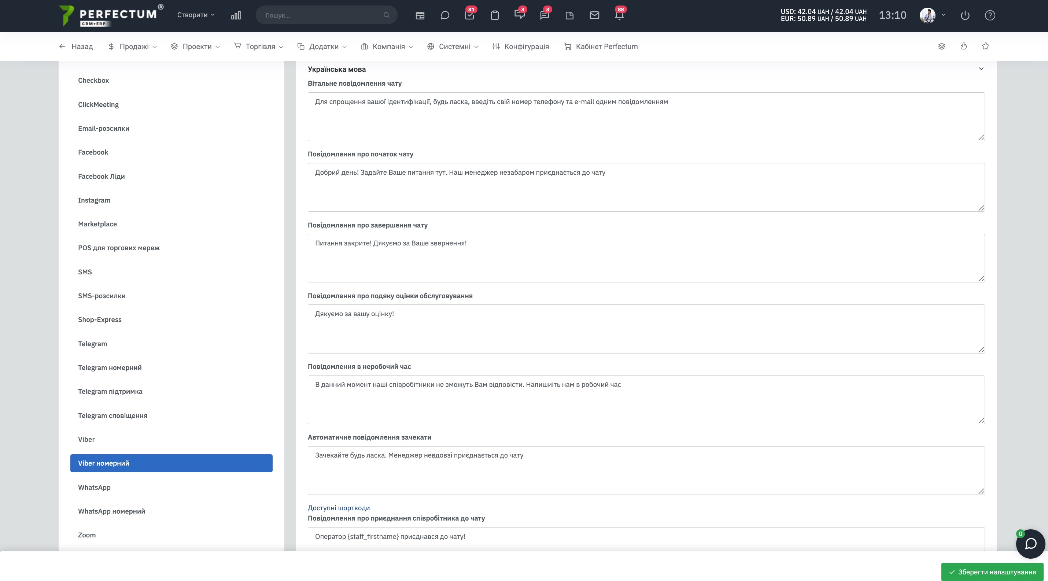The width and height of the screenshot is (1048, 581).
Task: Click the favorites star icon
Action: coord(985,47)
